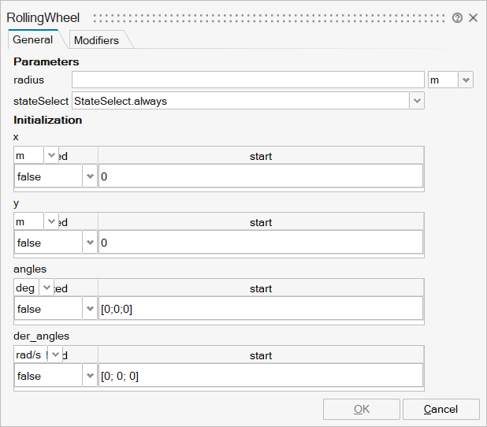Click the radius input field
The image size is (487, 427).
coord(247,80)
